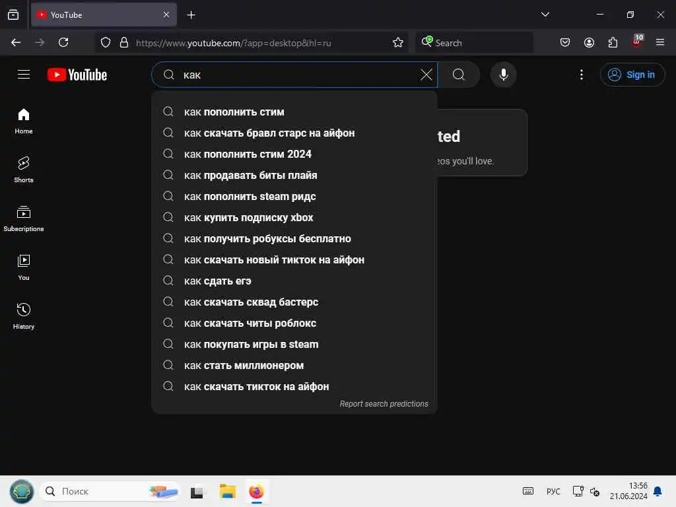676x507 pixels.
Task: Bookmark this page with the star
Action: click(x=398, y=42)
